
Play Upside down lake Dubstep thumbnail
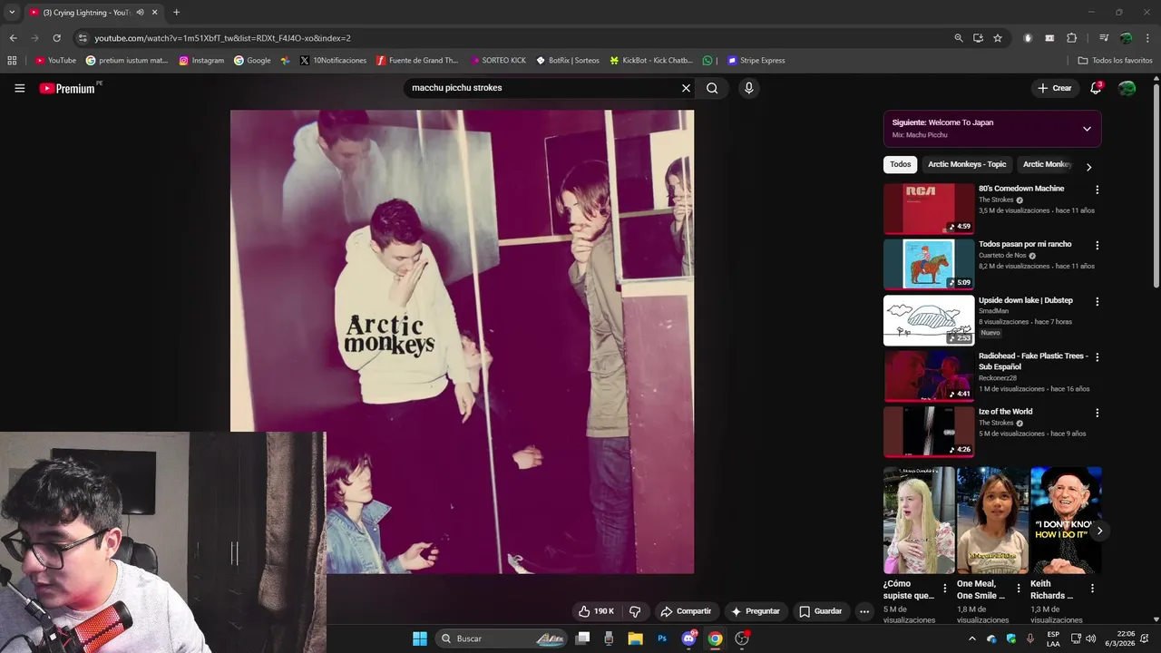pyautogui.click(x=929, y=320)
